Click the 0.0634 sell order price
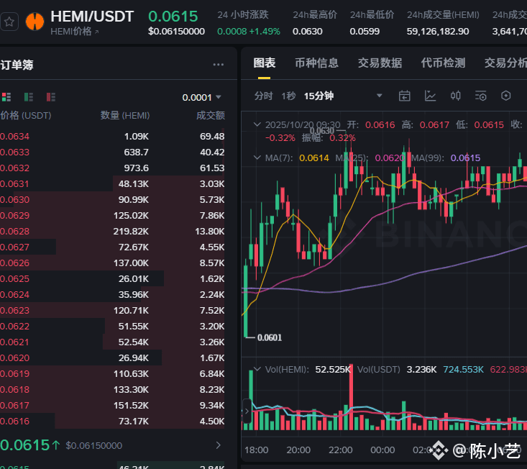This screenshot has height=469, width=527. 14,137
